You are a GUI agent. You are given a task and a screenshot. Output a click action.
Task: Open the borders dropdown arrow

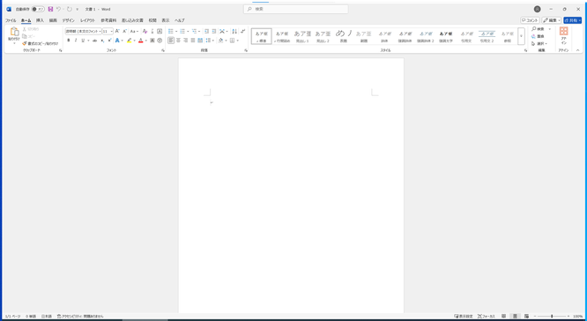coord(238,41)
